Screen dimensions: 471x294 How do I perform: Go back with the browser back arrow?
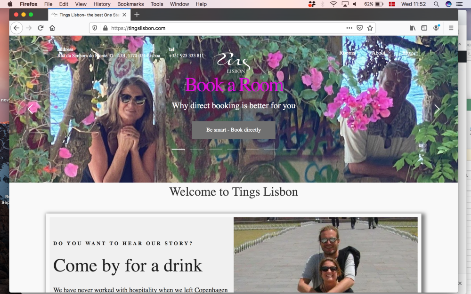[16, 28]
